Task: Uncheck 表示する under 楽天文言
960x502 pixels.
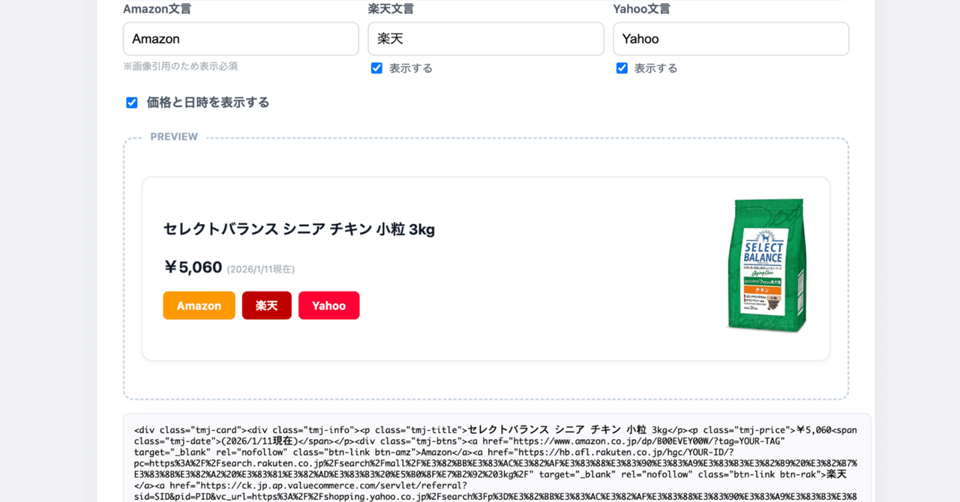Action: coord(376,68)
